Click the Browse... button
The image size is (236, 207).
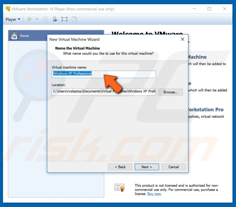[171, 92]
